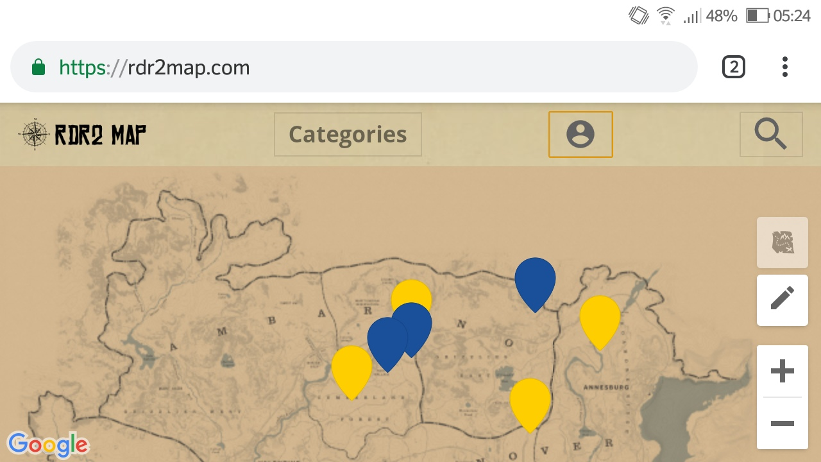Tap the cellular signal bars icon
Image resolution: width=821 pixels, height=462 pixels.
[x=692, y=16]
